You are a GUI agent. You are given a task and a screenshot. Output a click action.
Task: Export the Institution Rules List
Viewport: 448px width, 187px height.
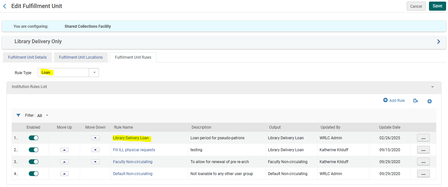pos(415,101)
